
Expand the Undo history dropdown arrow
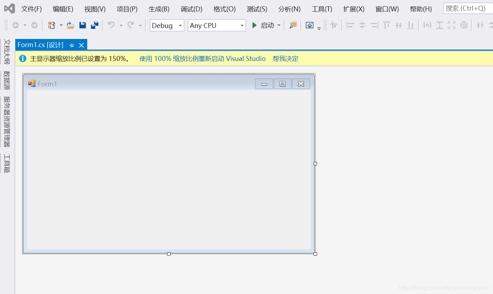coord(121,25)
